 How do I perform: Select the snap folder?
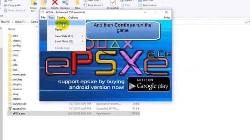pos(16,94)
